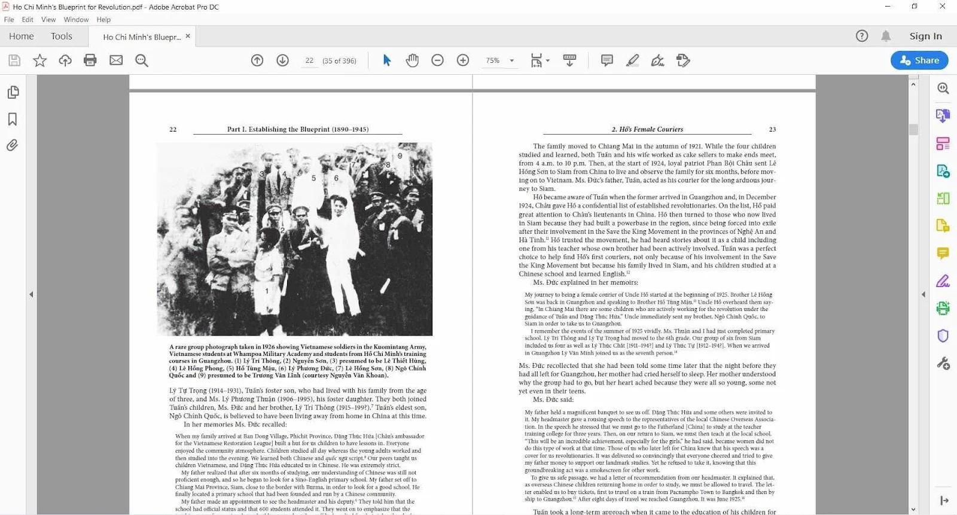Zoom out with minus button
Image resolution: width=957 pixels, height=515 pixels.
[438, 60]
